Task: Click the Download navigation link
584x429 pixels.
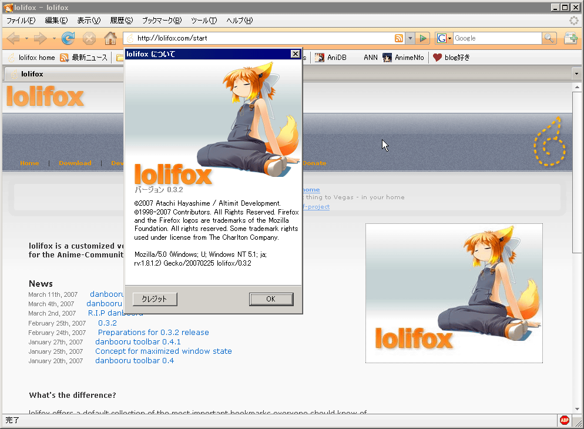Action: point(75,163)
